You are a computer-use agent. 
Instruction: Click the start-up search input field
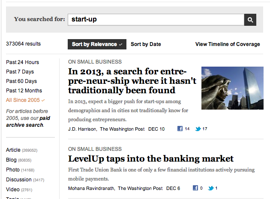click(x=156, y=20)
